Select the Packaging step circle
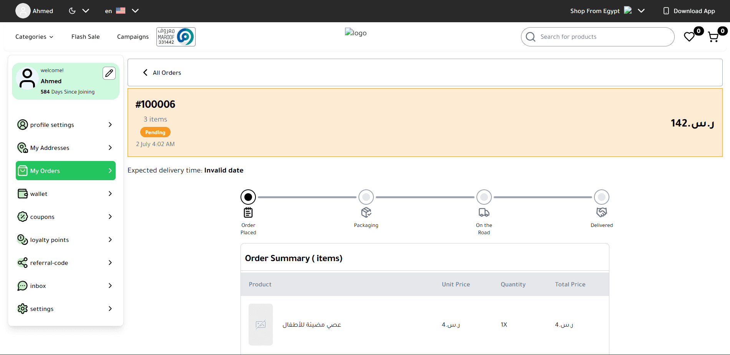The image size is (730, 355). click(366, 197)
